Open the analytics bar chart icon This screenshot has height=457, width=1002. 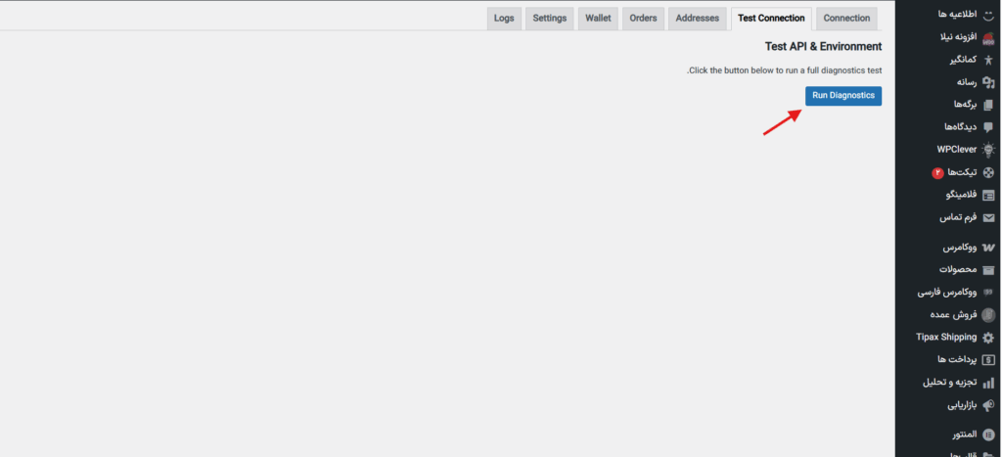pyautogui.click(x=988, y=383)
